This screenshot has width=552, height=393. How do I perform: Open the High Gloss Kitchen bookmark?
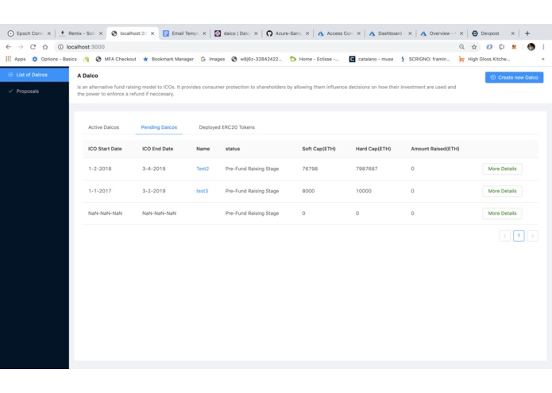[484, 59]
